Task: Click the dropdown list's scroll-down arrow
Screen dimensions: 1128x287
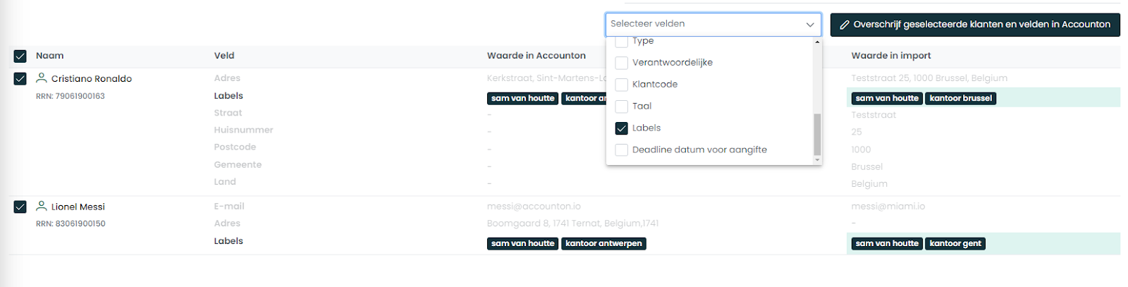Action: coord(817,160)
